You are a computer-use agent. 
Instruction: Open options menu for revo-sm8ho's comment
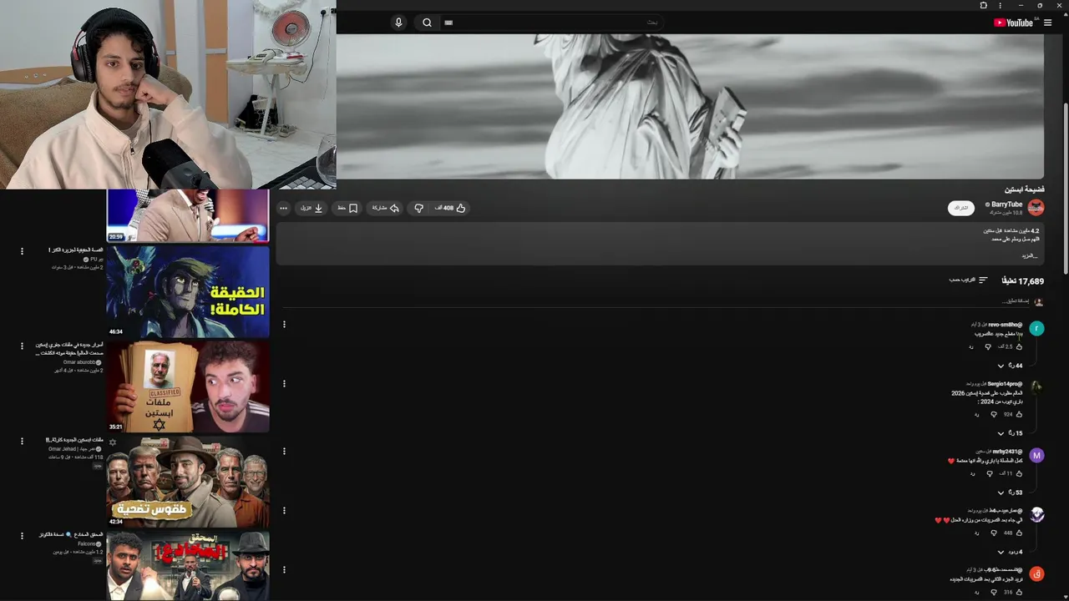(x=284, y=324)
